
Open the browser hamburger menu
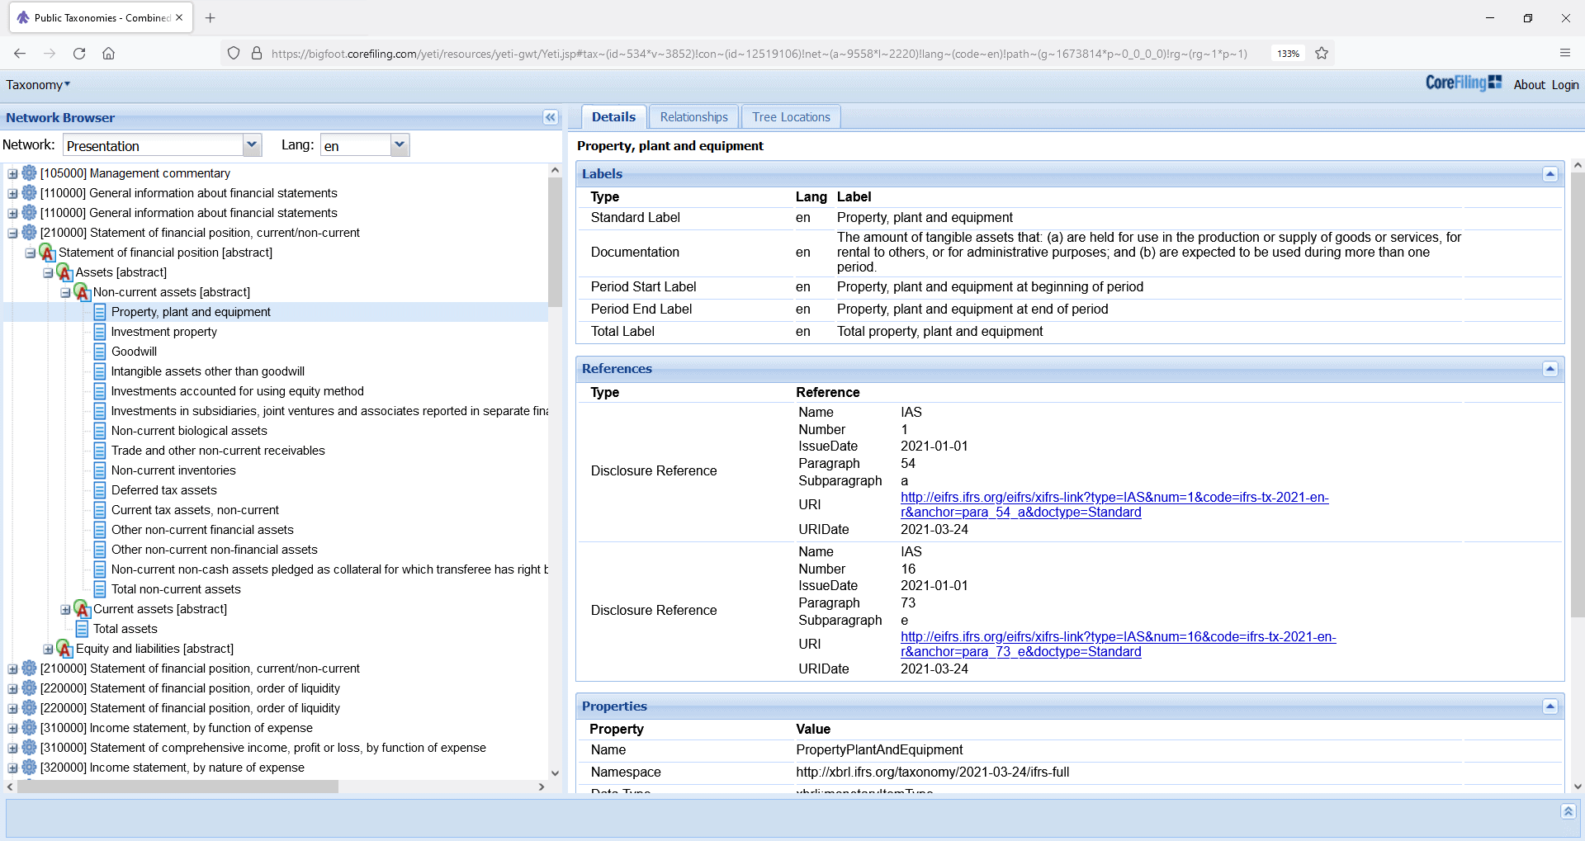click(1564, 53)
